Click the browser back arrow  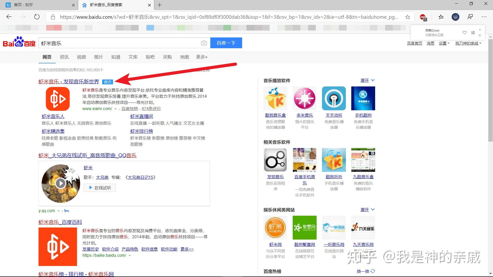click(x=9, y=17)
